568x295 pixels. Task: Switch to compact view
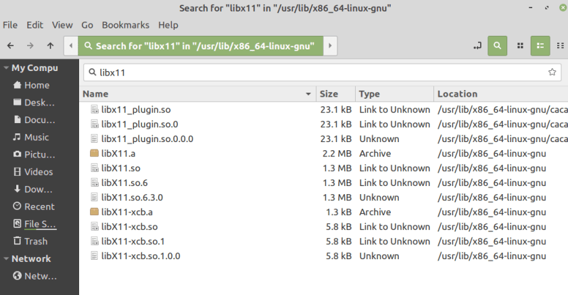click(560, 45)
